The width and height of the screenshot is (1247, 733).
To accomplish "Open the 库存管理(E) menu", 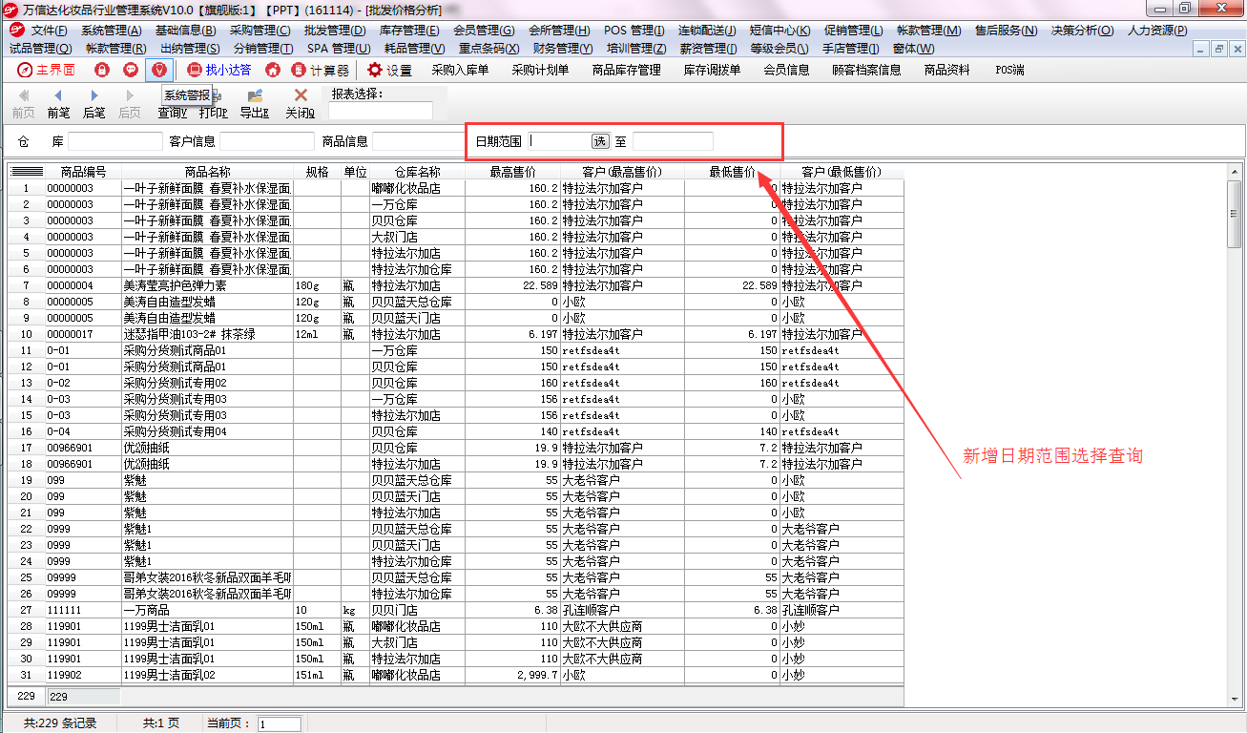I will pyautogui.click(x=409, y=31).
